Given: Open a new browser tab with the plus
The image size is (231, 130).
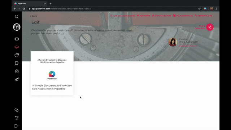Looking at the screenshot, I should point(51,4).
